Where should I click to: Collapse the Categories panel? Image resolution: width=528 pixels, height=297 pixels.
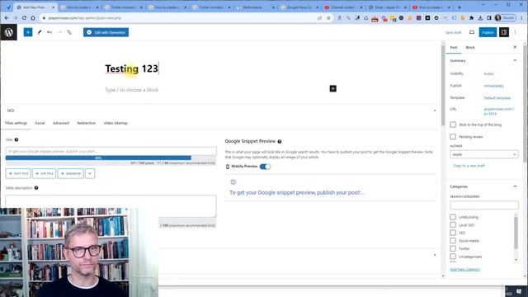515,186
